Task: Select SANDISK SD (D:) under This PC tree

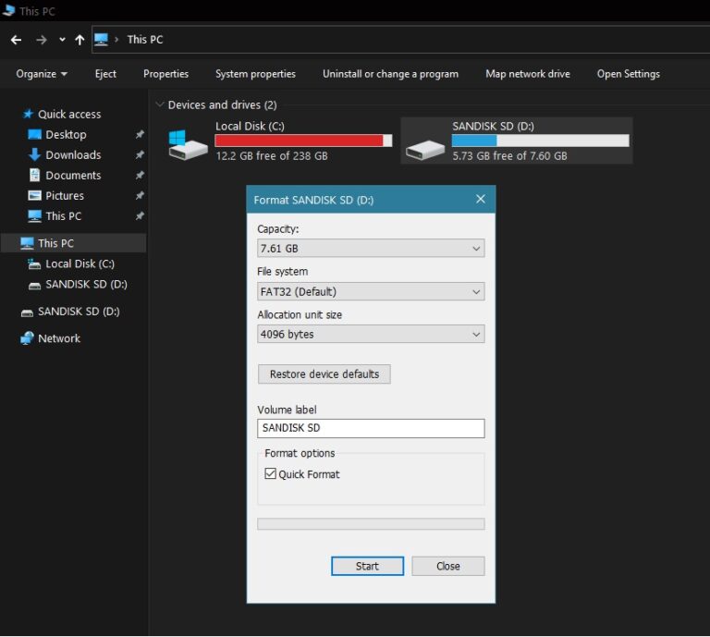Action: coord(86,285)
